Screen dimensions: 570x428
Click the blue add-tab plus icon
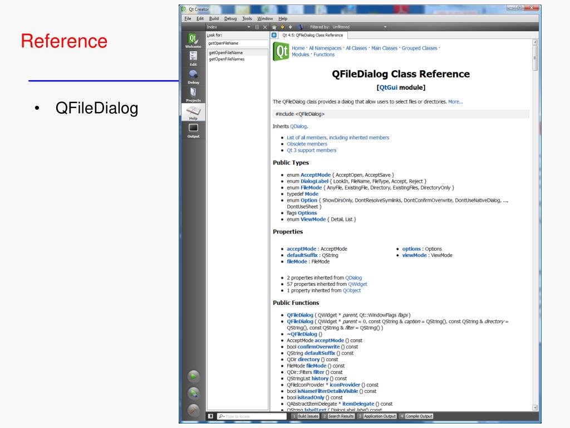pos(274,35)
